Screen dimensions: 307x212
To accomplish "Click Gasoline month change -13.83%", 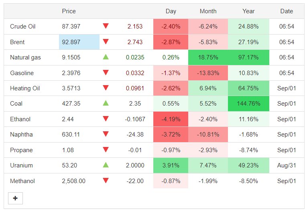I will 208,73.
